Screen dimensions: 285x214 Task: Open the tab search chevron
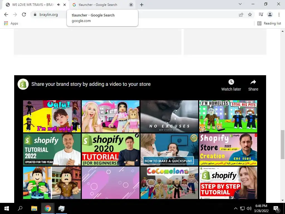240,4
